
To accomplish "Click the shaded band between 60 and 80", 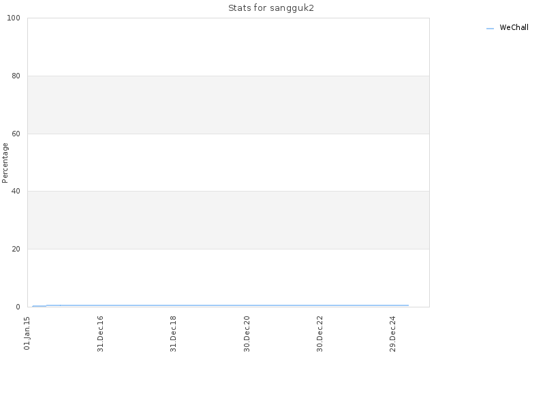I will [228, 105].
